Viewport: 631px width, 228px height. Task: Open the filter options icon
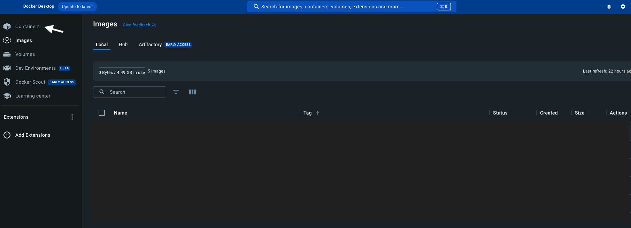[176, 92]
